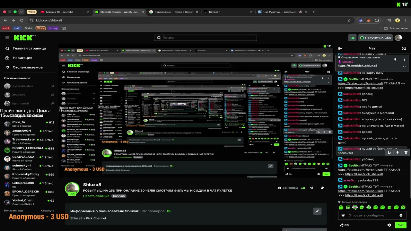Screen dimensions: 411x231
Task: Open the Work tab group label
Action: pyautogui.click(x=31, y=12)
